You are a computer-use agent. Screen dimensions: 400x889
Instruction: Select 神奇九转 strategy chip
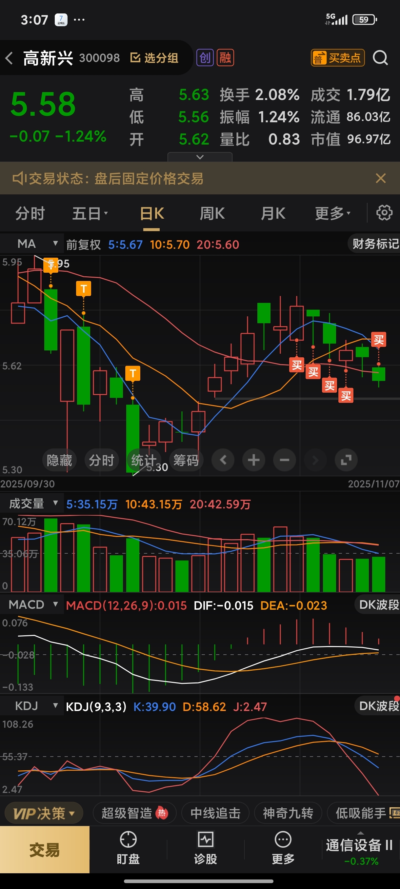coord(288,813)
